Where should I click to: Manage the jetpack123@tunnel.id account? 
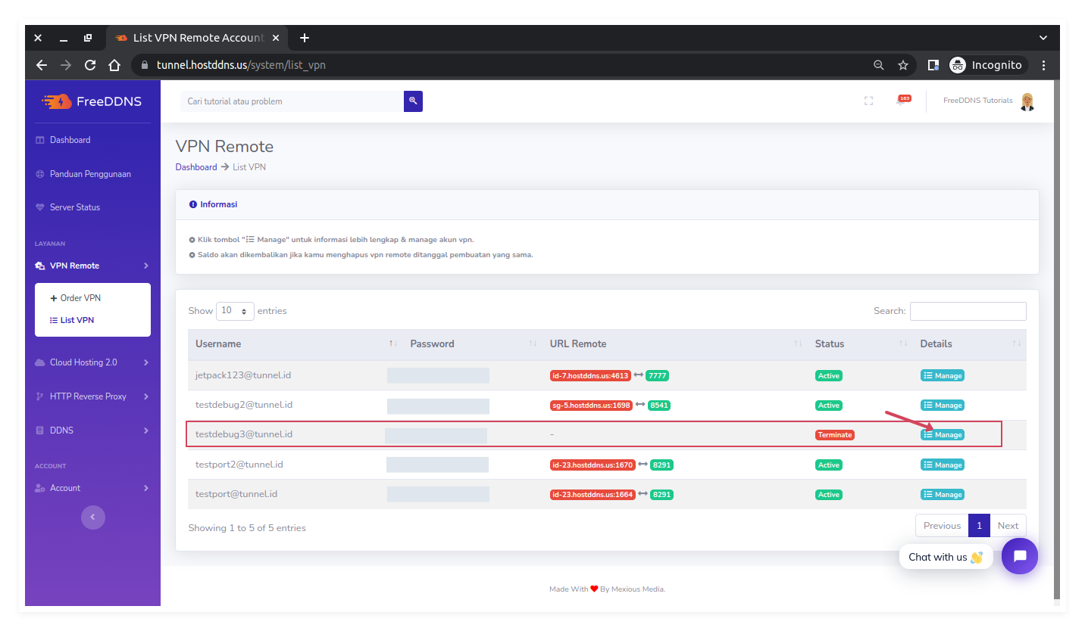[943, 375]
